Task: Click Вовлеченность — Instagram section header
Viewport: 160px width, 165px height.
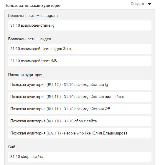Action: 33,16
